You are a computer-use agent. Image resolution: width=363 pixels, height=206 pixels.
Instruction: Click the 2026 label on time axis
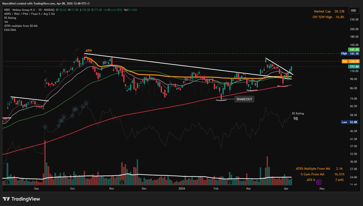(x=182, y=189)
